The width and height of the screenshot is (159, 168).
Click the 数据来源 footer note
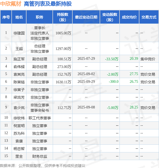(x=43, y=166)
